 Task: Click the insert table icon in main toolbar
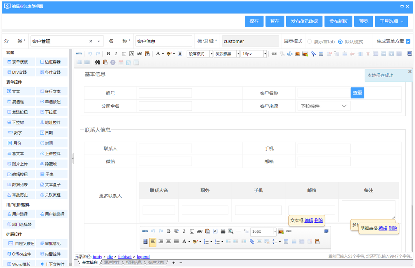click(x=321, y=54)
